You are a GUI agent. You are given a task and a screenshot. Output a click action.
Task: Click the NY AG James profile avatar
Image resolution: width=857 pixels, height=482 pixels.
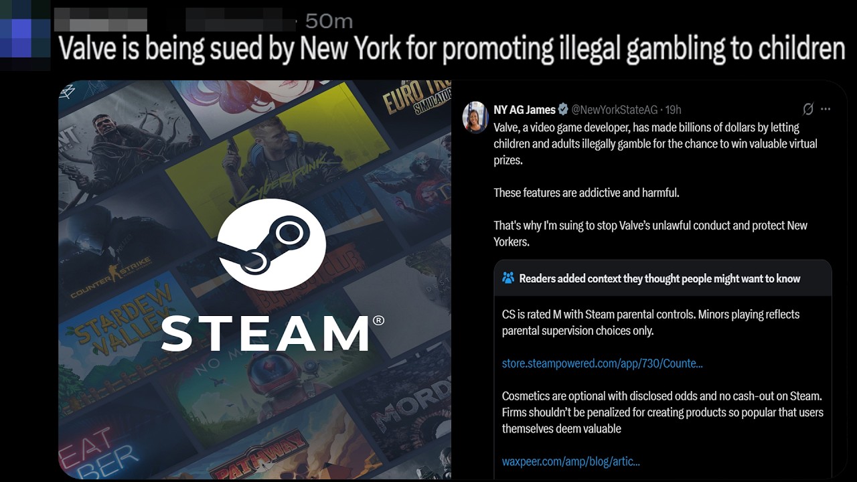(x=475, y=117)
